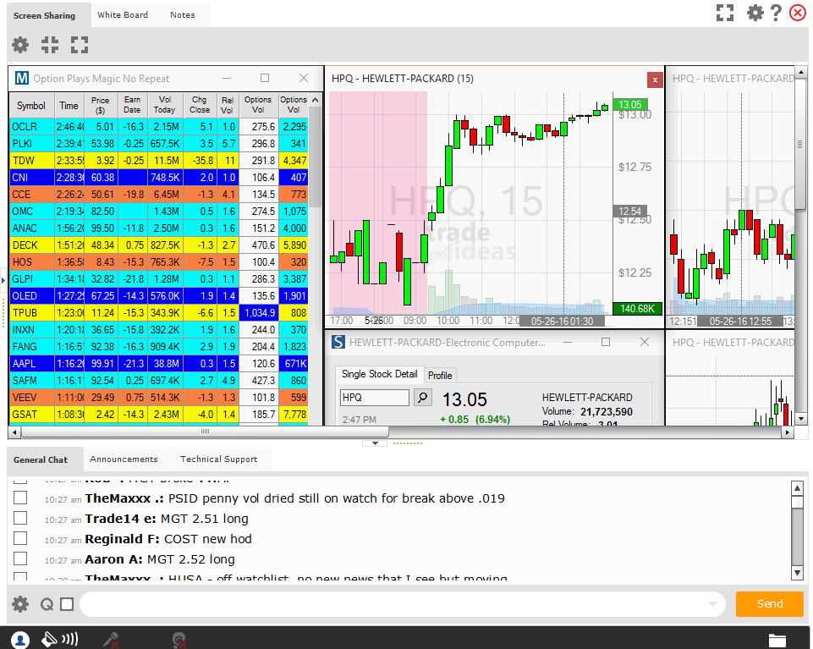Image resolution: width=813 pixels, height=649 pixels.
Task: Toggle the square checkbox next to Q icon
Action: coord(67,604)
